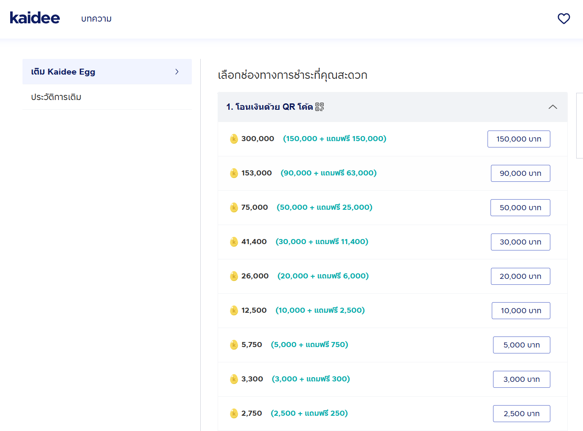Viewport: 583px width, 431px height.
Task: Click bonus text (30,000 + แถมฟรี 11,400)
Action: click(x=322, y=242)
